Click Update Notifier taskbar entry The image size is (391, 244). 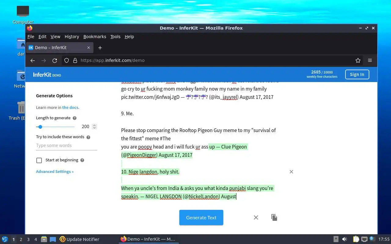79,239
